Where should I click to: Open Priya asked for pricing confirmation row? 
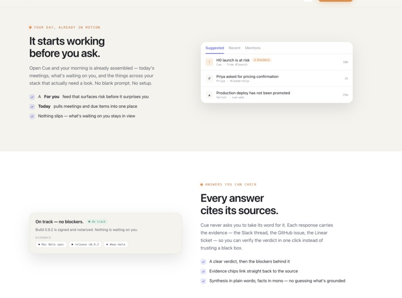click(x=277, y=79)
